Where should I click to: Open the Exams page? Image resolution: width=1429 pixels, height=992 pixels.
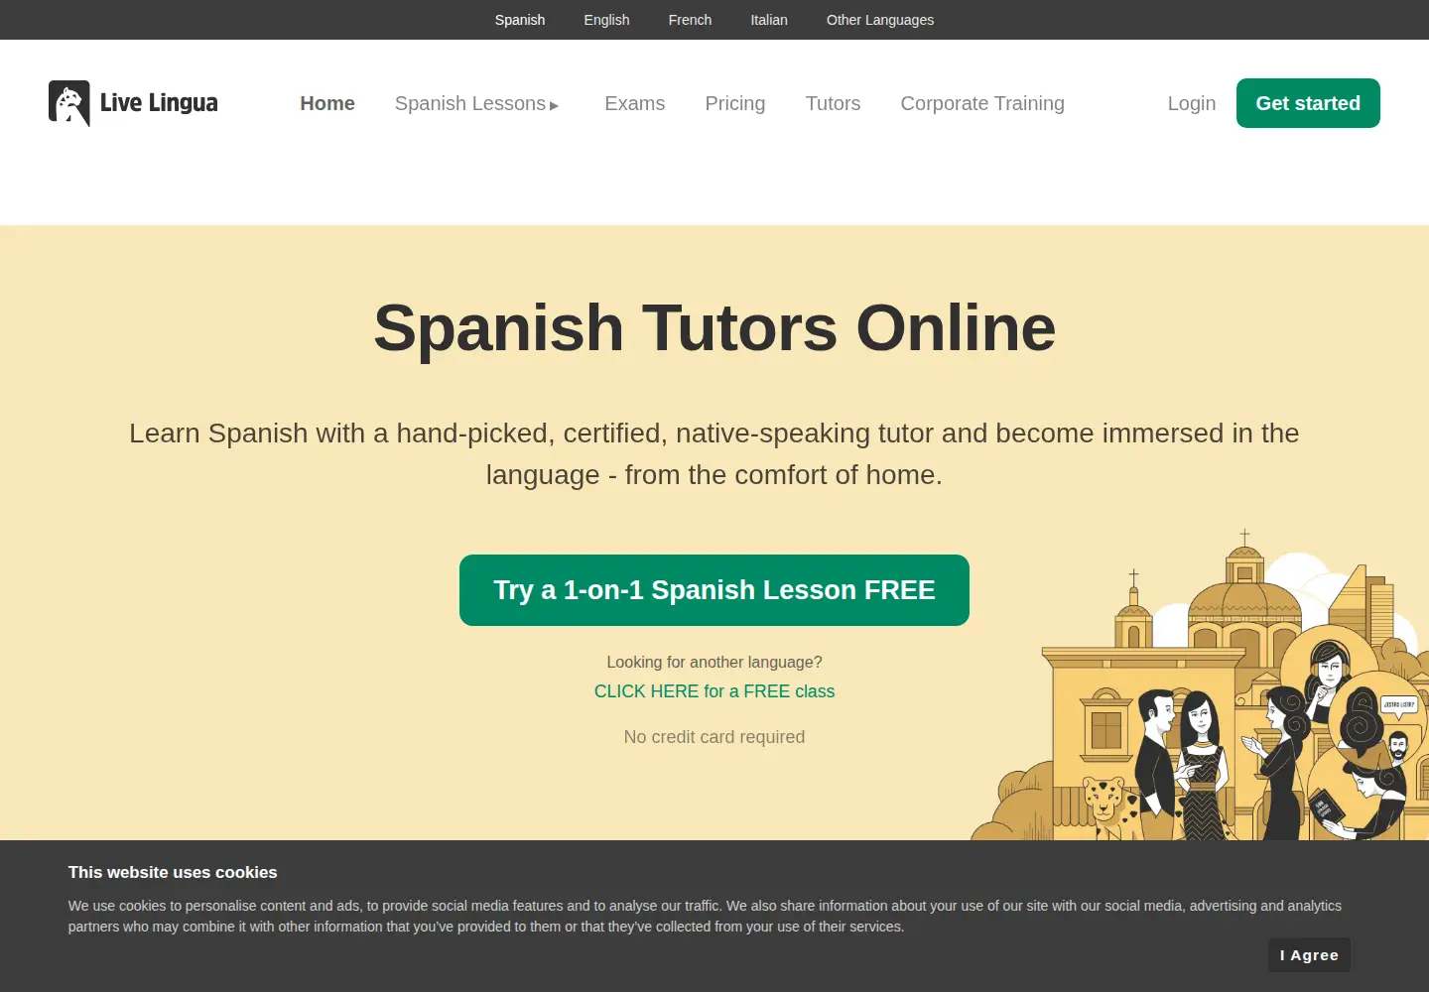[635, 103]
